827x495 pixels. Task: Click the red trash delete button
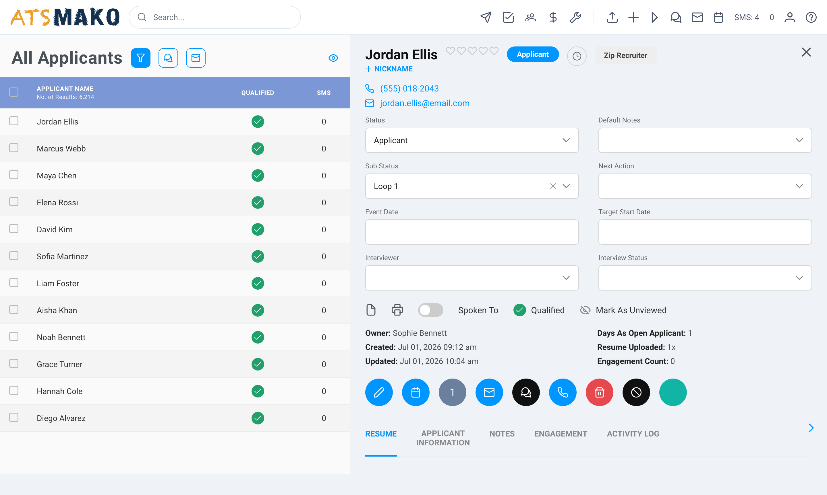599,392
